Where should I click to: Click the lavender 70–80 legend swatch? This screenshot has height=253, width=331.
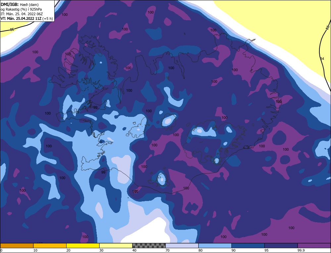click(182, 246)
